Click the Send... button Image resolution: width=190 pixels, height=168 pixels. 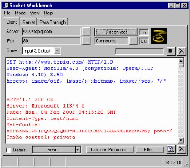pos(54,150)
